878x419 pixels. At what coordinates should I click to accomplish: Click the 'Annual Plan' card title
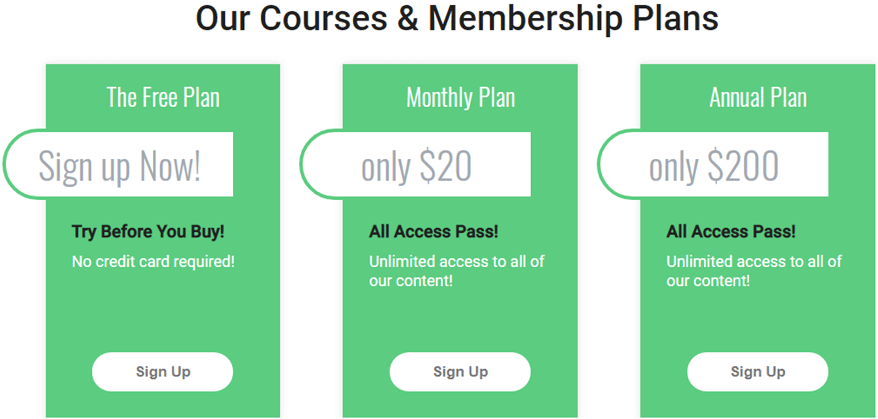pyautogui.click(x=758, y=97)
